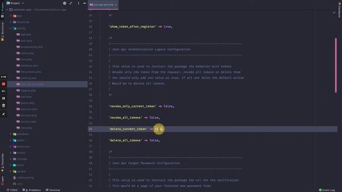
Task: Hide the Project panel with minimize icon
Action: click(84, 3)
